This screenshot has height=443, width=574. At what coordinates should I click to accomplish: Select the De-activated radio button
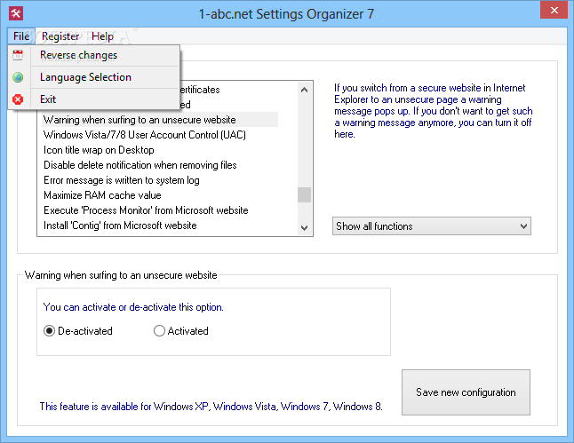[78, 331]
